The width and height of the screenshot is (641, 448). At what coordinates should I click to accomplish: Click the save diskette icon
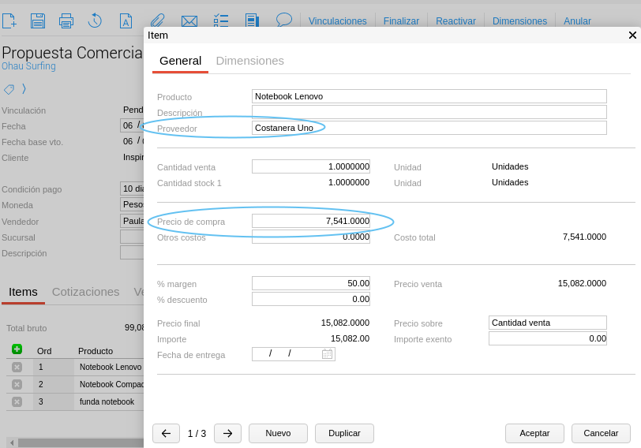point(38,21)
